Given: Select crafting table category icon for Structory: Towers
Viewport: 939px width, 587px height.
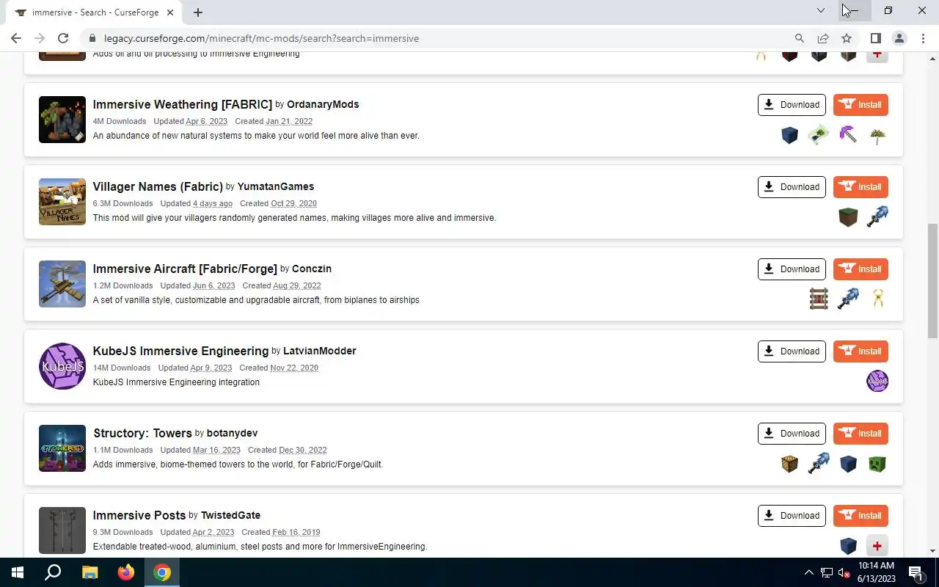Looking at the screenshot, I should pyautogui.click(x=789, y=464).
